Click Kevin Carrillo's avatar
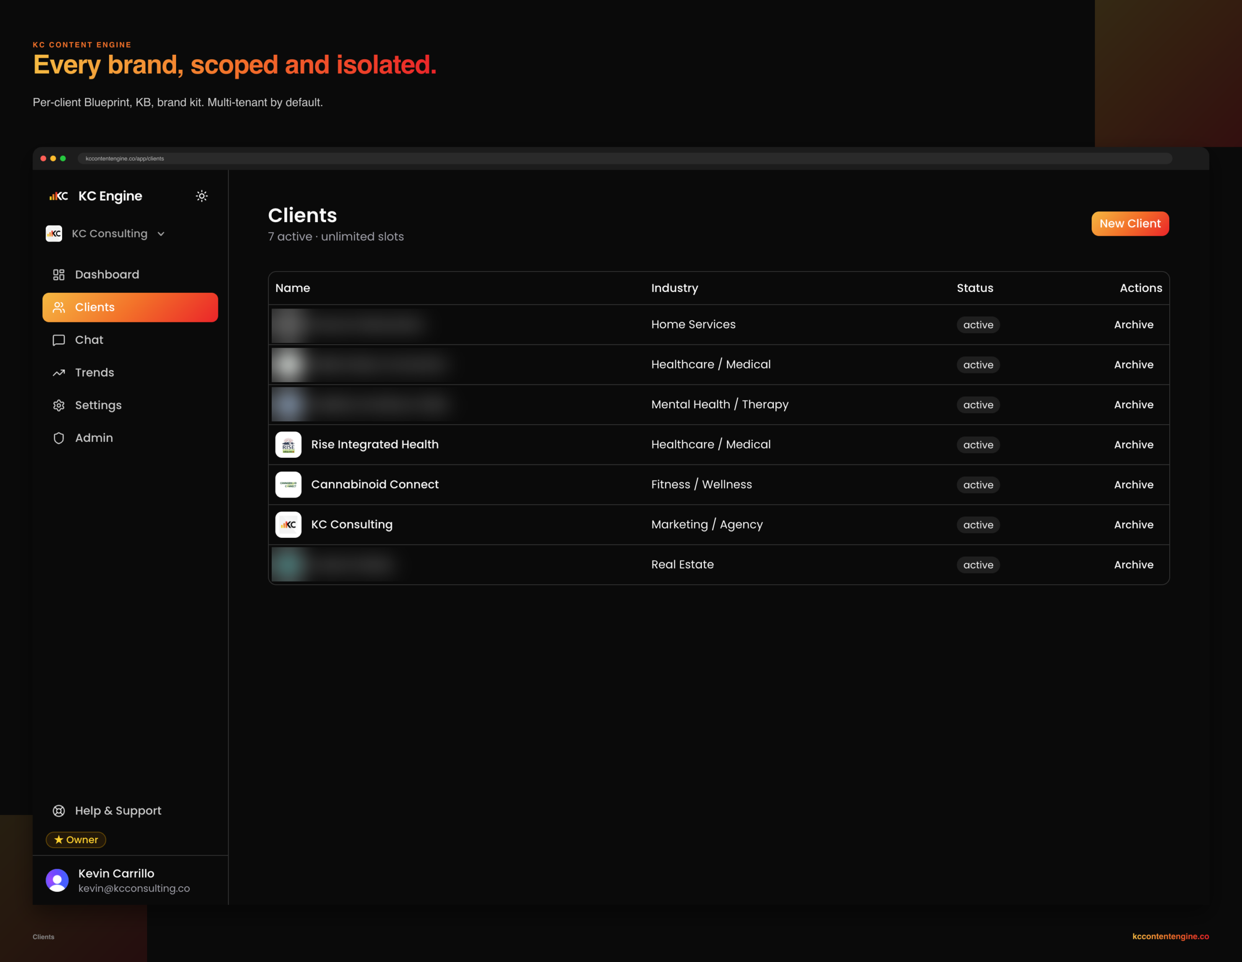The image size is (1242, 962). (57, 880)
